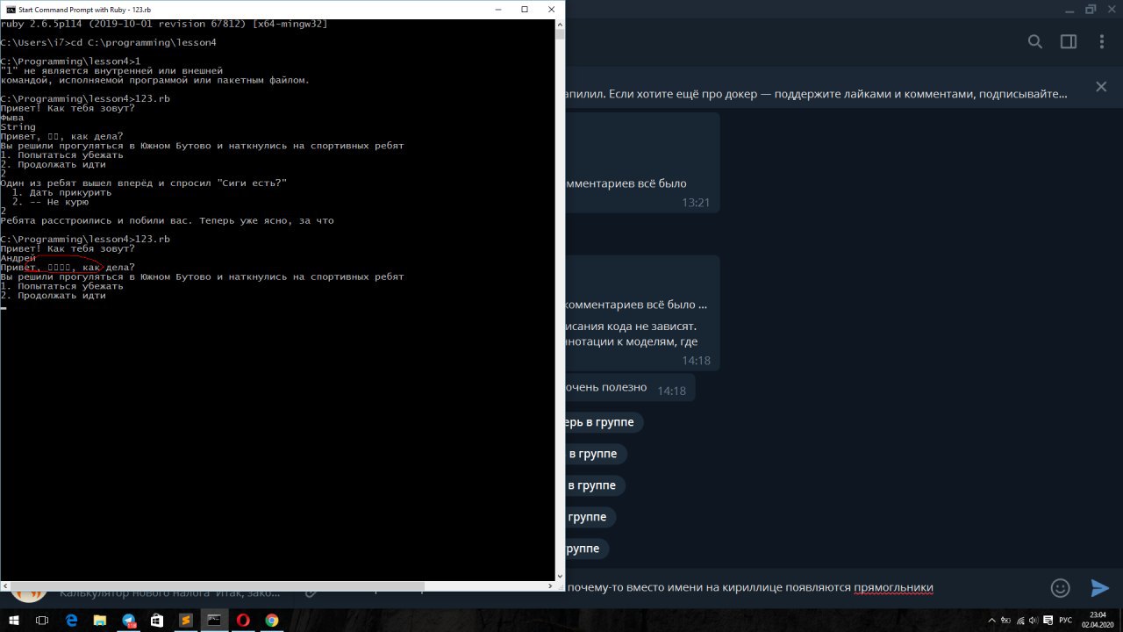
Task: Click the 'Ребята расстроились и побили вас' line
Action: click(167, 220)
